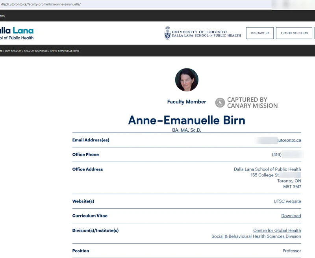Viewport: 315px width, 258px height.
Task: Click the partially visible button beside FUTURE STUDENTS
Action: (314, 33)
